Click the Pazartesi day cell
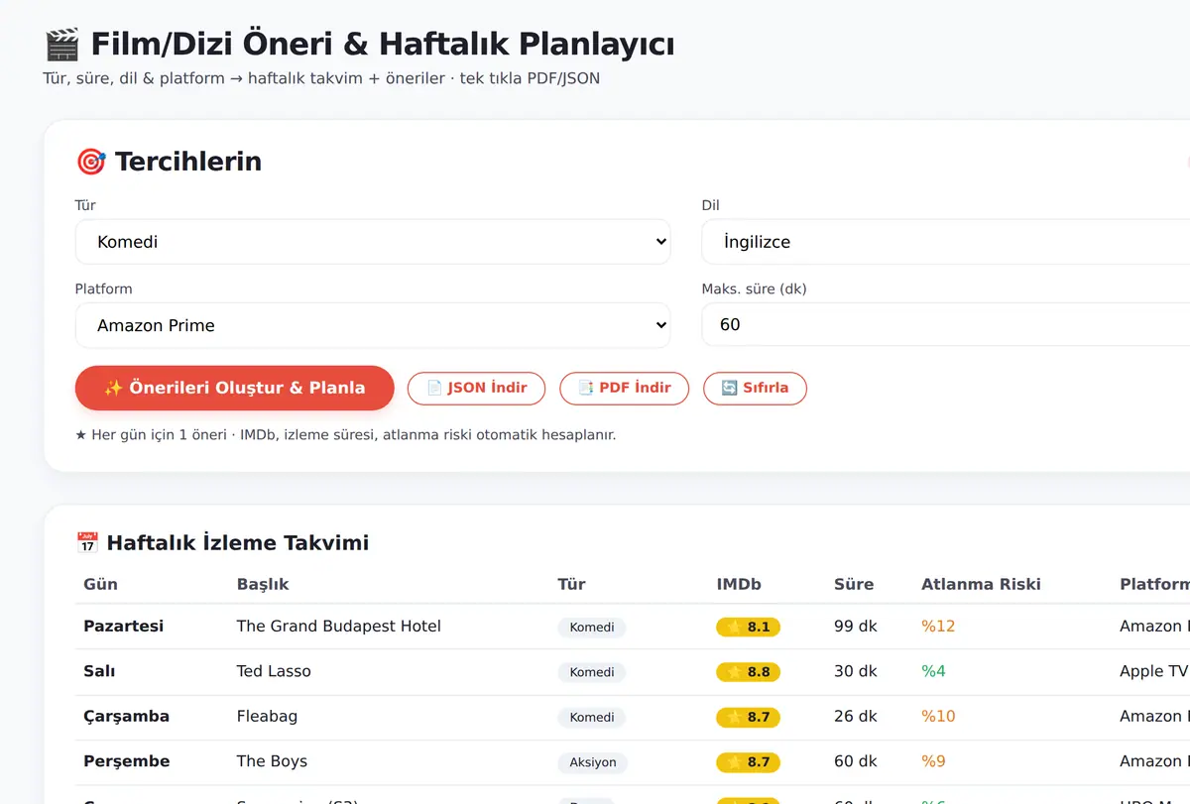Image resolution: width=1190 pixels, height=804 pixels. coord(124,627)
